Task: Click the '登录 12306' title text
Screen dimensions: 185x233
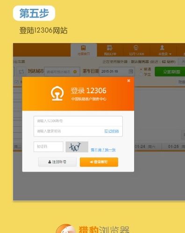Action: 89,90
